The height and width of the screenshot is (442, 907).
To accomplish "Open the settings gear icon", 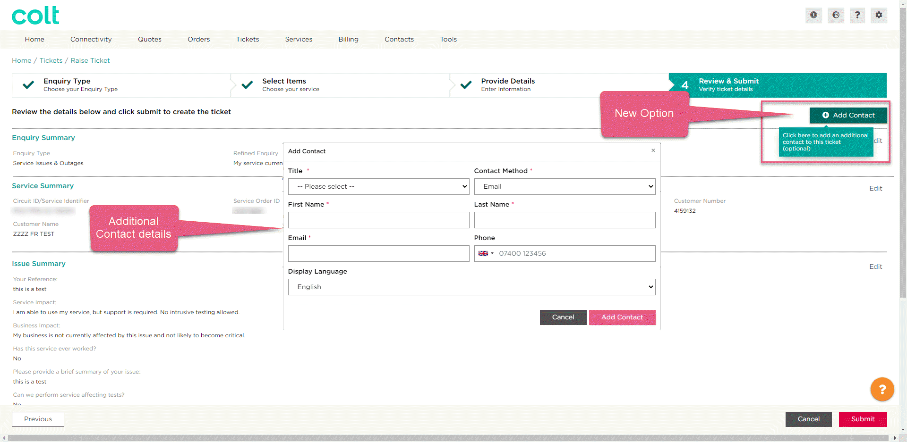I will coord(879,15).
